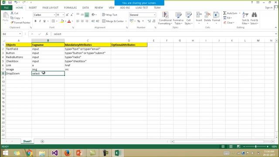Toggle Wrap Text

109,15
